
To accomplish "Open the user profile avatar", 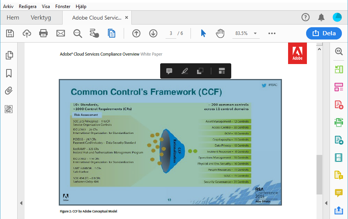I will (x=337, y=17).
